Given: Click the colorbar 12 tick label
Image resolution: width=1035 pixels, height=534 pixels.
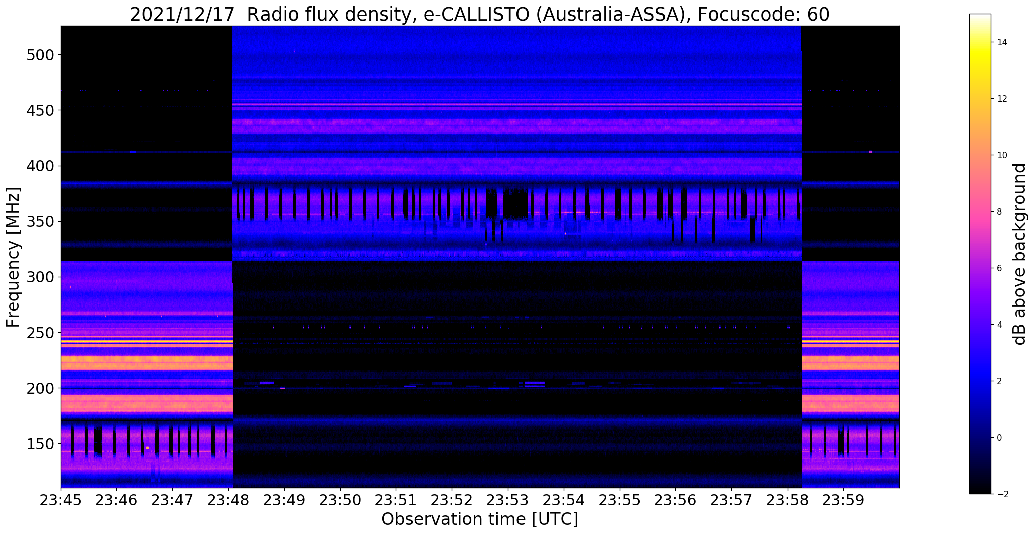Looking at the screenshot, I should 1002,99.
